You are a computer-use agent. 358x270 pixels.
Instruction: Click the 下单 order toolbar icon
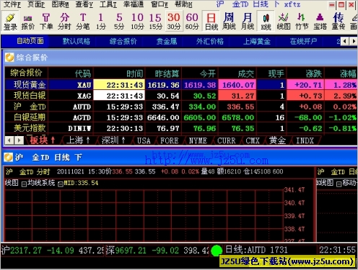(x=46, y=22)
